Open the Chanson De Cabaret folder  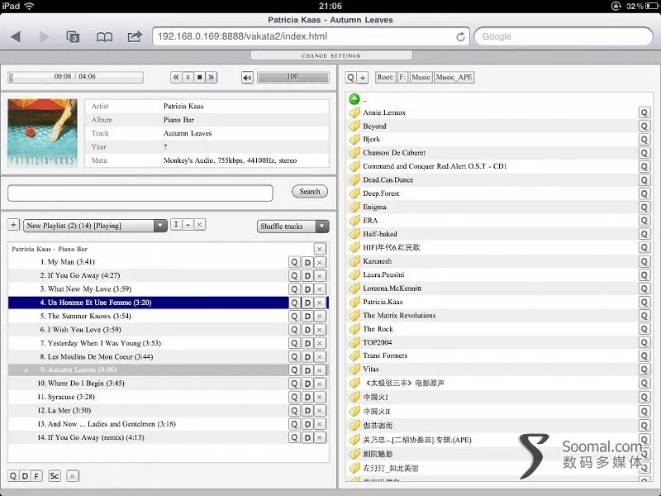pos(394,153)
